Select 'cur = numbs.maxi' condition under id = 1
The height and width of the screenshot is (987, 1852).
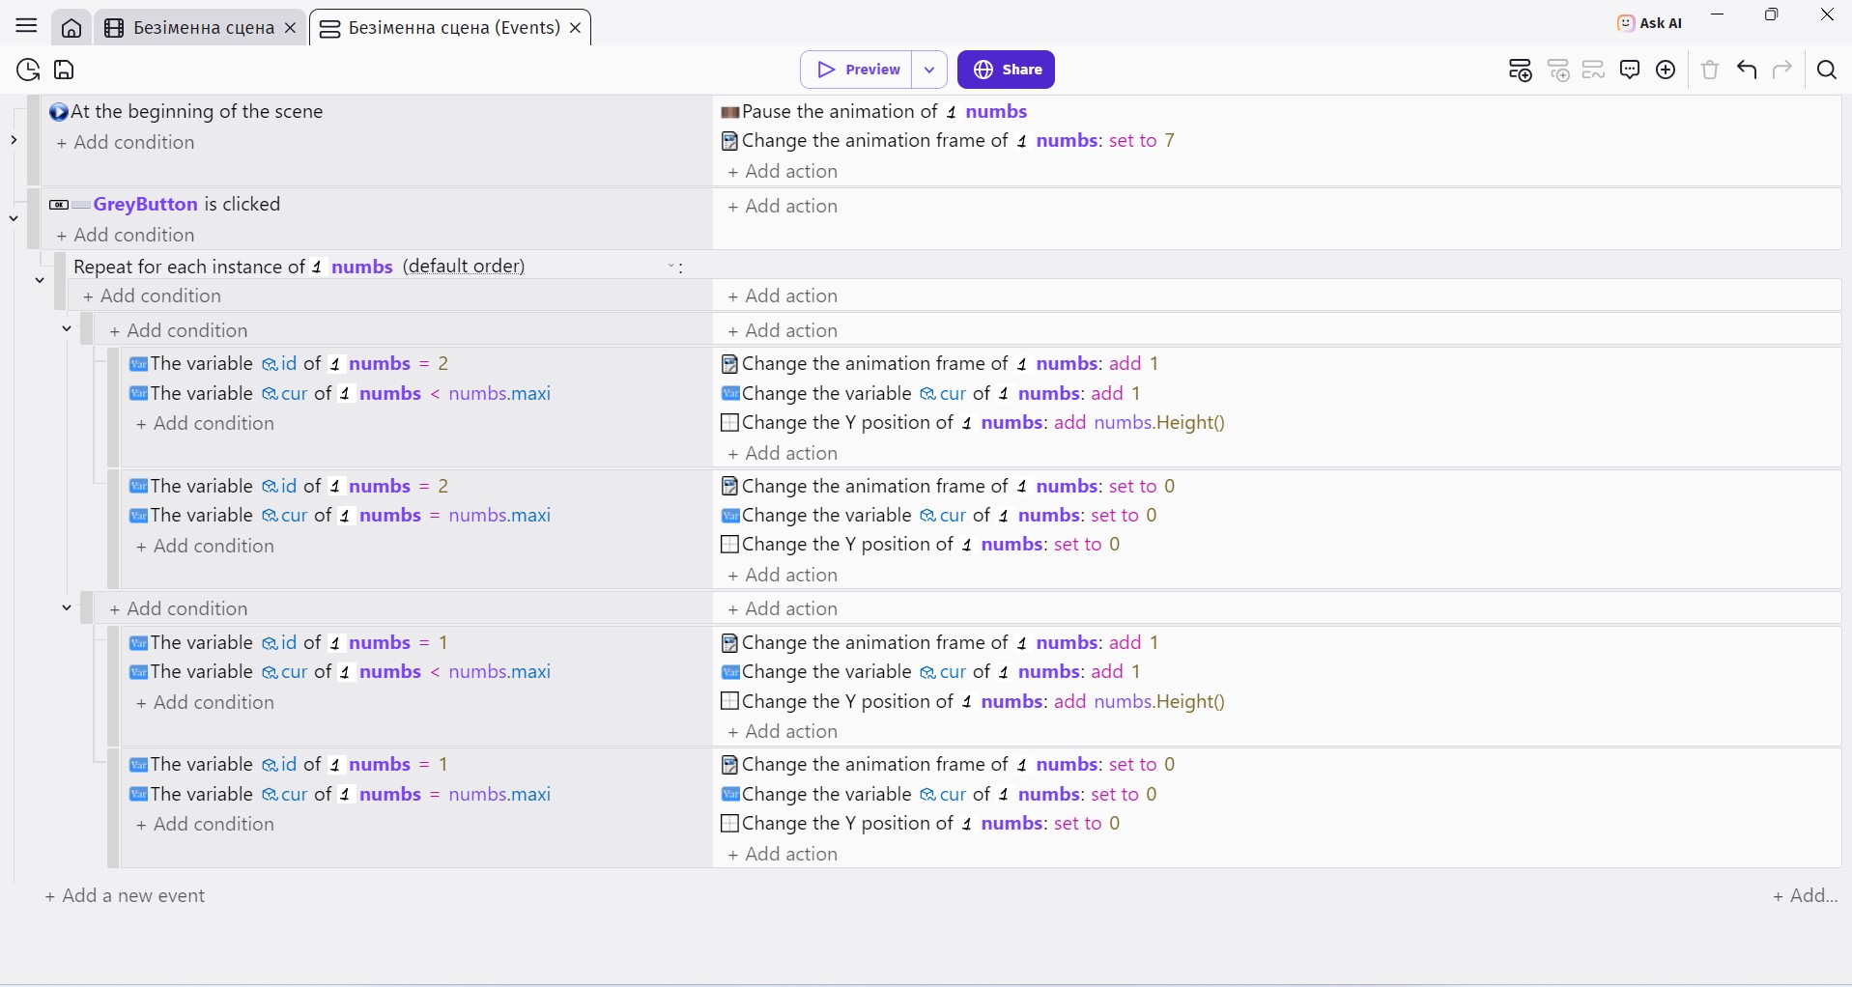coord(340,795)
